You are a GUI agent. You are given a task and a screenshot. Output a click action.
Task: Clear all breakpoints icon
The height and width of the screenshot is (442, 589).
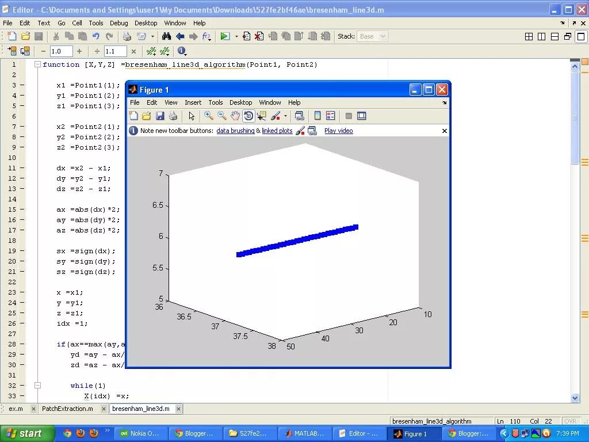tap(259, 36)
